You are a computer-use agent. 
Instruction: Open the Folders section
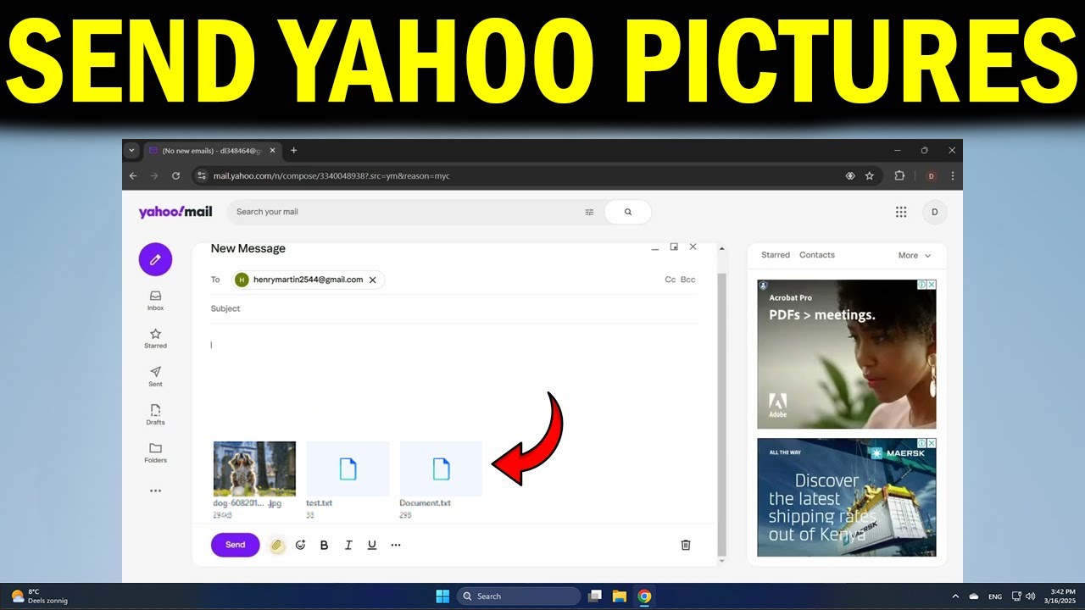coord(155,453)
